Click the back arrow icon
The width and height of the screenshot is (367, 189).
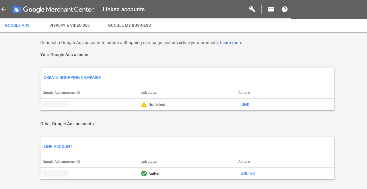pyautogui.click(x=3, y=9)
